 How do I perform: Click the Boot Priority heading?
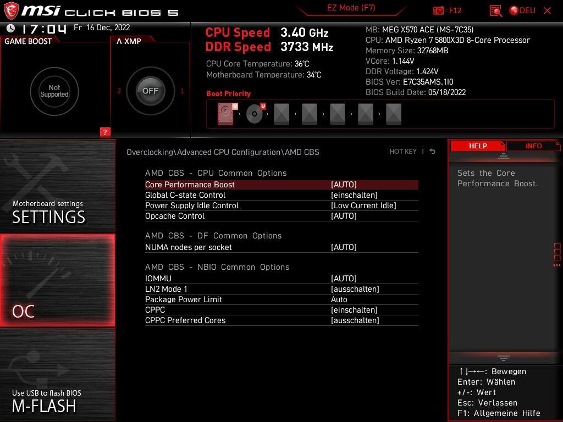point(228,93)
